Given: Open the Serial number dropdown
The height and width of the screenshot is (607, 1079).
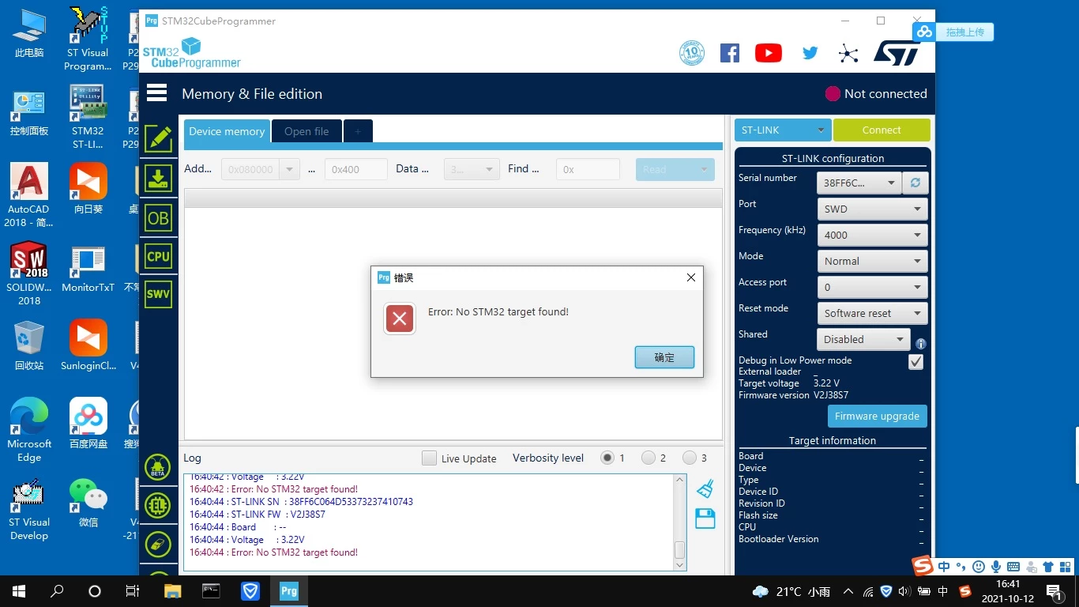Looking at the screenshot, I should click(x=859, y=183).
